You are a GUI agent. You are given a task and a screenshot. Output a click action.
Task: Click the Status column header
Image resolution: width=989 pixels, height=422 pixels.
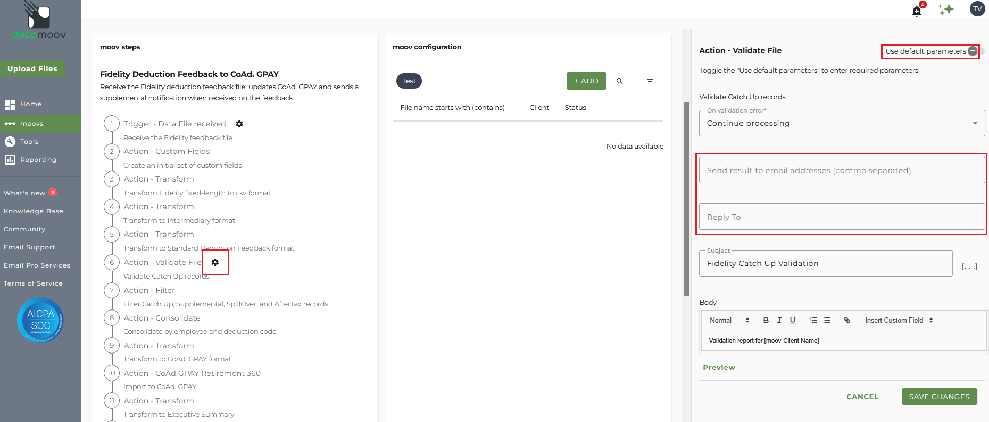pos(575,108)
